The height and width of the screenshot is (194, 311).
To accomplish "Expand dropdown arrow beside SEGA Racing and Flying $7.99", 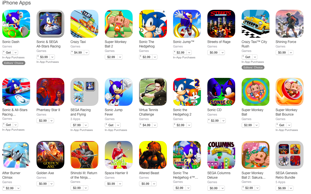I will (x=86, y=125).
